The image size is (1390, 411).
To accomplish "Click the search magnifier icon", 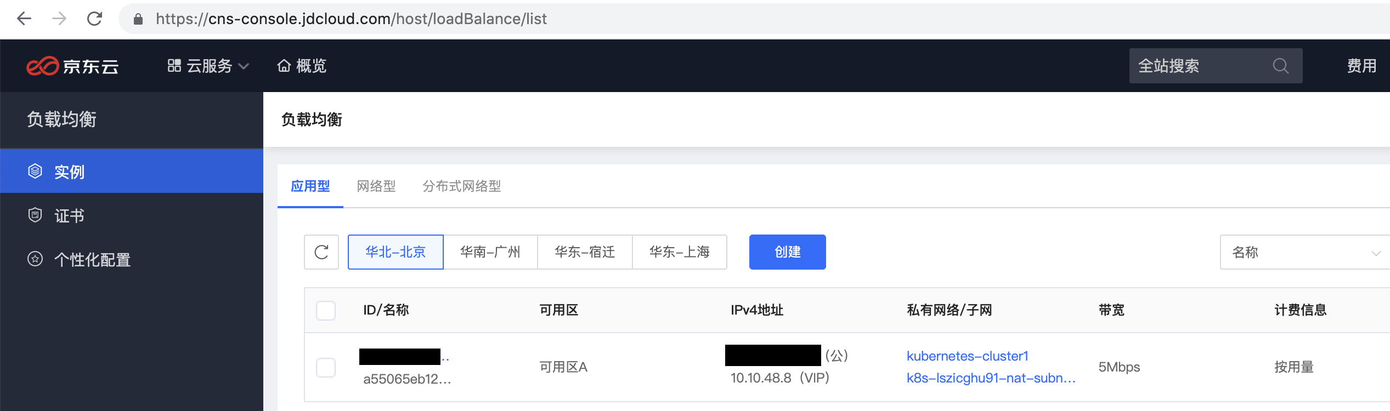I will coord(1280,66).
